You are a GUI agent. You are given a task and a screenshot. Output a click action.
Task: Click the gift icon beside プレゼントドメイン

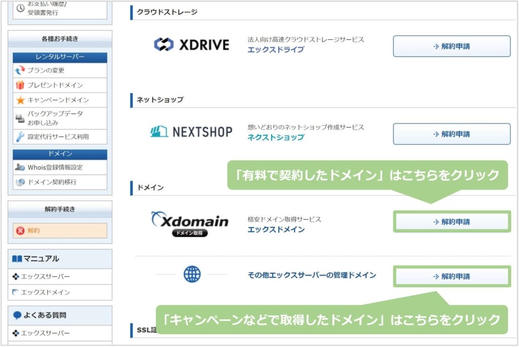pyautogui.click(x=20, y=85)
